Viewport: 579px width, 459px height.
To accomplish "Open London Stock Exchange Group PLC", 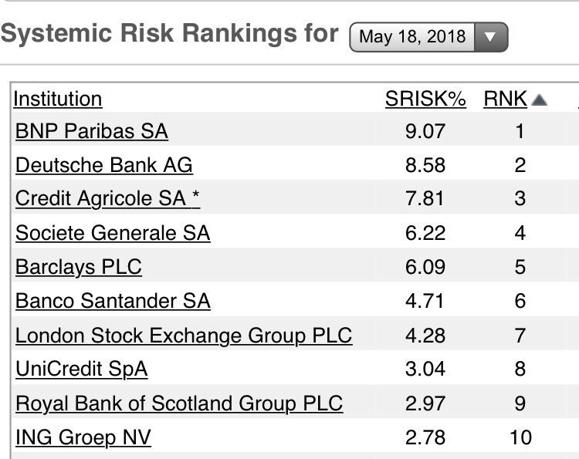I will point(184,336).
